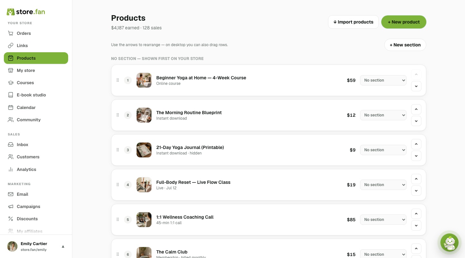Move 1:1 Wellness Coaching Call down
The image size is (465, 258).
pyautogui.click(x=416, y=225)
